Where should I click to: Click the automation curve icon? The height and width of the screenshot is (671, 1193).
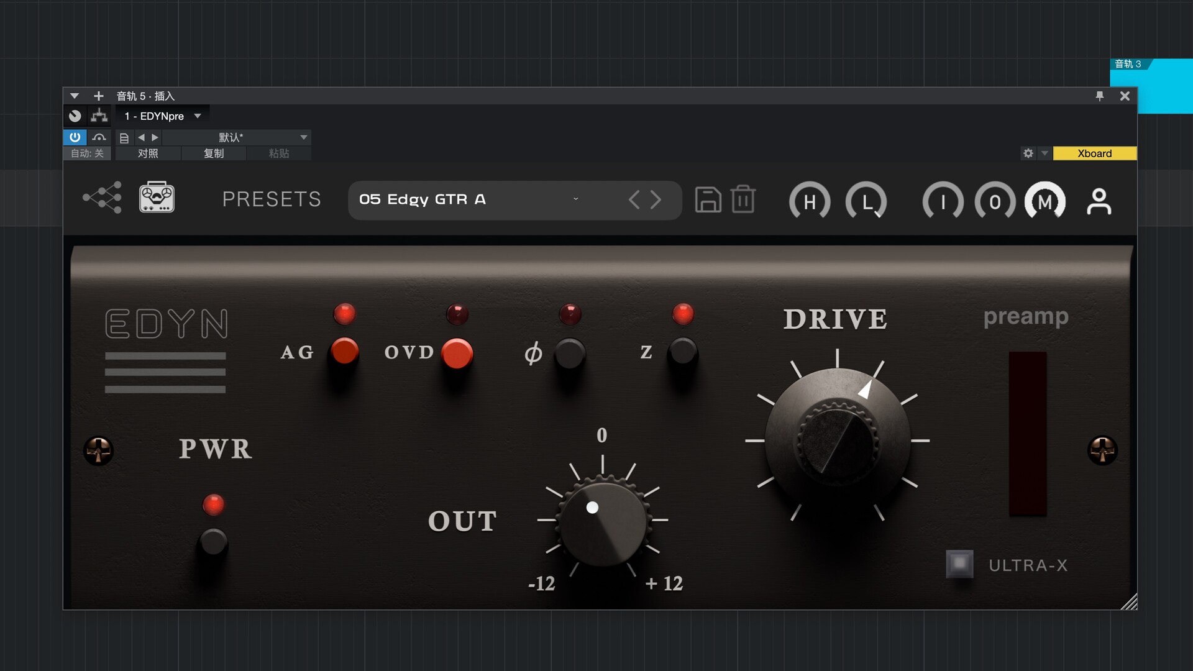(x=99, y=137)
